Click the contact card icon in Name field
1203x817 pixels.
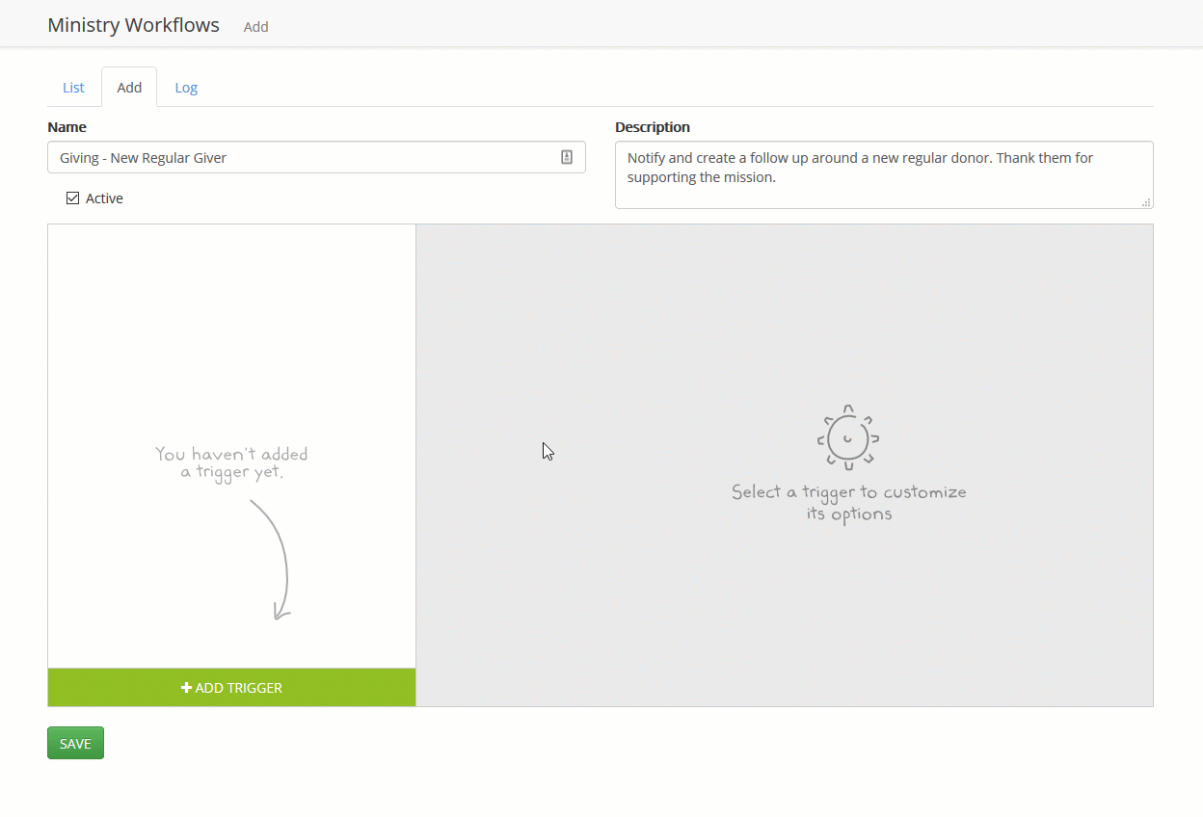click(567, 157)
